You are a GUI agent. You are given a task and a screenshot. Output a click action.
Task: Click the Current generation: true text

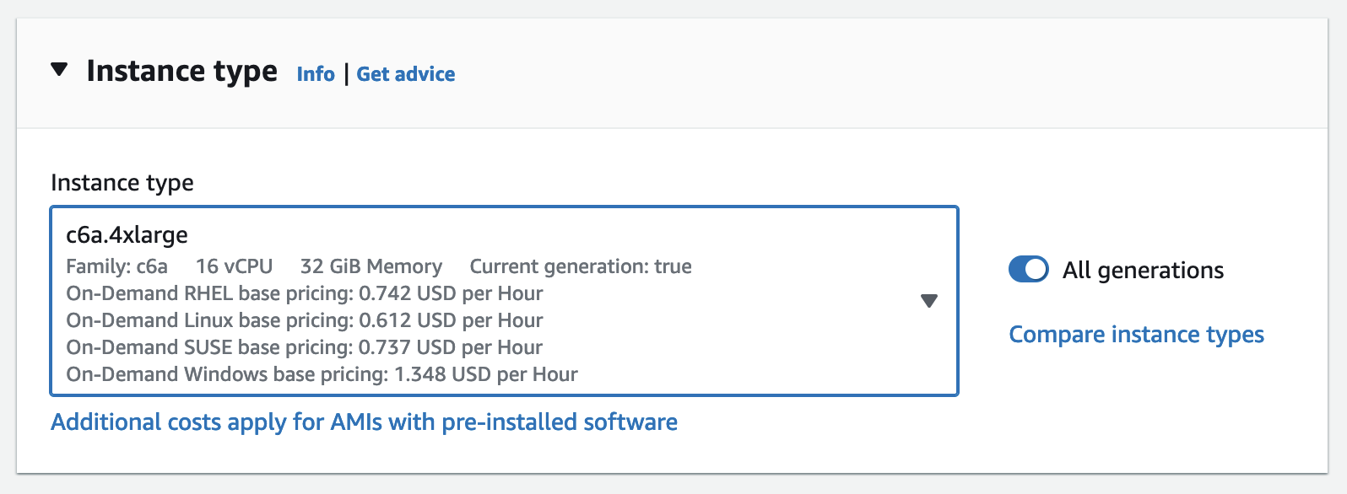[581, 267]
